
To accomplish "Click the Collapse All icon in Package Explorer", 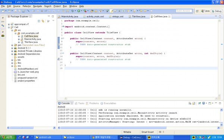I will coord(39,21).
